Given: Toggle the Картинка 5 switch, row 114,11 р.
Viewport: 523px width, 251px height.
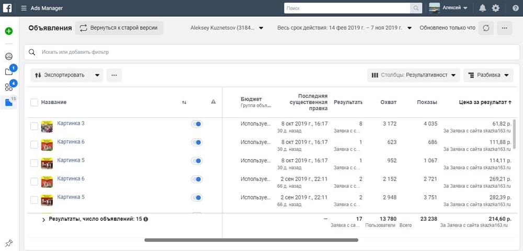Looking at the screenshot, I should click(197, 161).
